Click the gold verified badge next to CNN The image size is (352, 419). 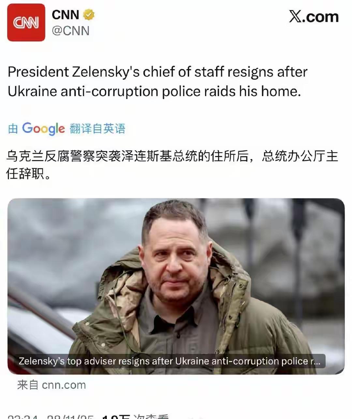click(x=89, y=15)
